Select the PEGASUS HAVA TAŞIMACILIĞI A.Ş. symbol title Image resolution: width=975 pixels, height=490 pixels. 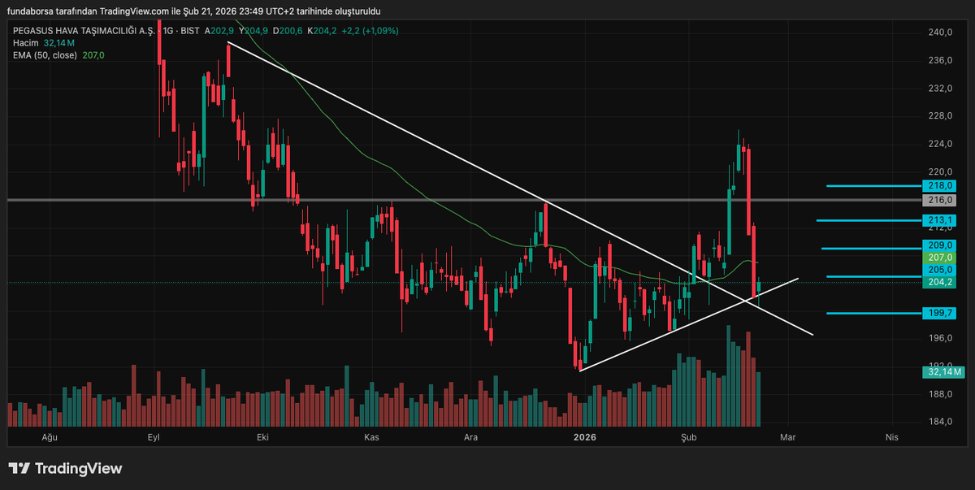pyautogui.click(x=85, y=31)
